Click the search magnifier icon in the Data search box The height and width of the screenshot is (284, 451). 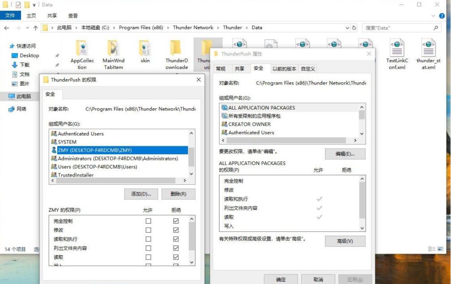436,28
